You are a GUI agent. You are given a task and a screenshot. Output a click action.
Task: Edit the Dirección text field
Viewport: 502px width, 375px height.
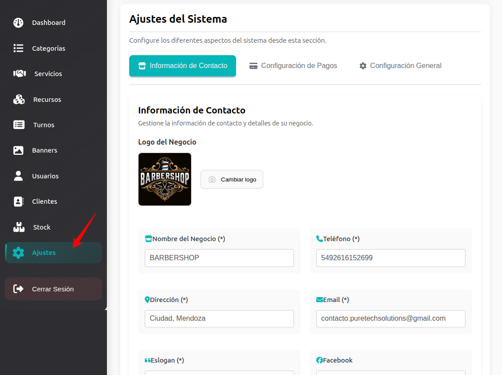[x=219, y=319]
